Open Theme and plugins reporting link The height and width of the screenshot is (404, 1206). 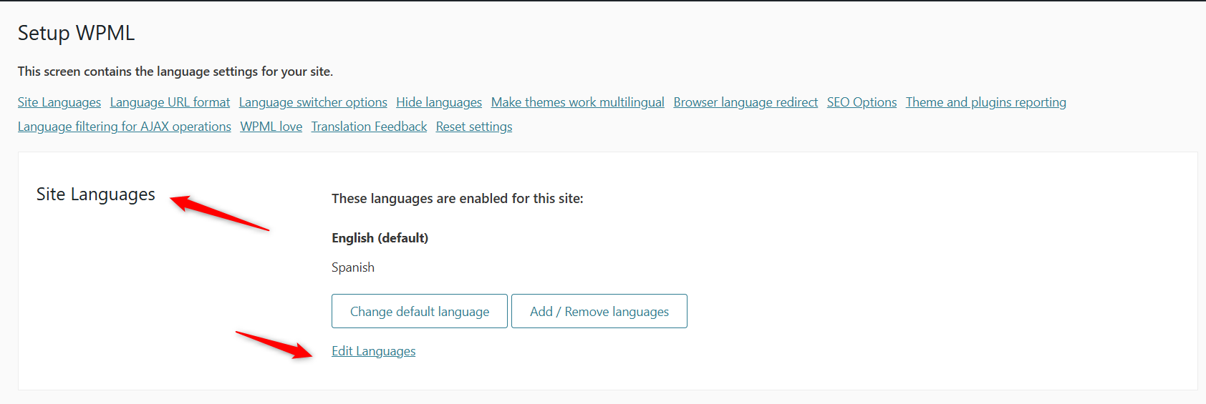pos(986,102)
